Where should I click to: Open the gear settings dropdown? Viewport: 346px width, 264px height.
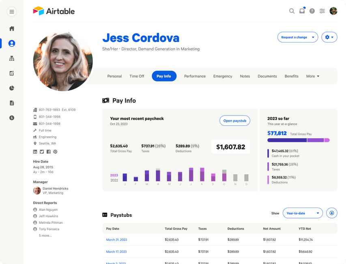coord(329,37)
